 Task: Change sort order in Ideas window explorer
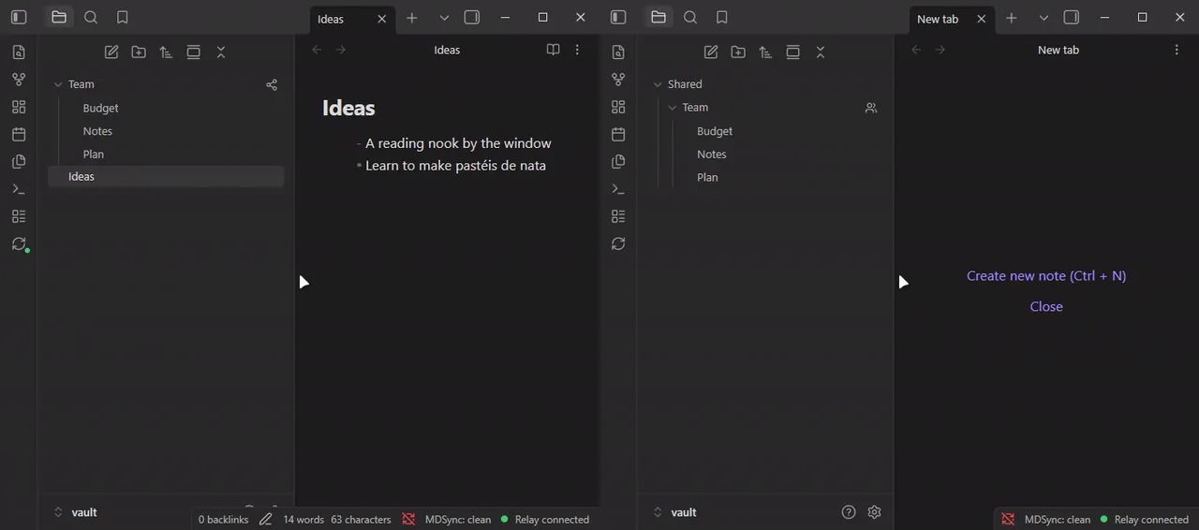click(166, 52)
